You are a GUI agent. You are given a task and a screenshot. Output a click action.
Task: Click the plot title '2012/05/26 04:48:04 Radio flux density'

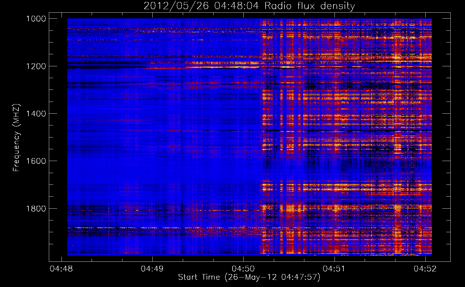coord(249,6)
